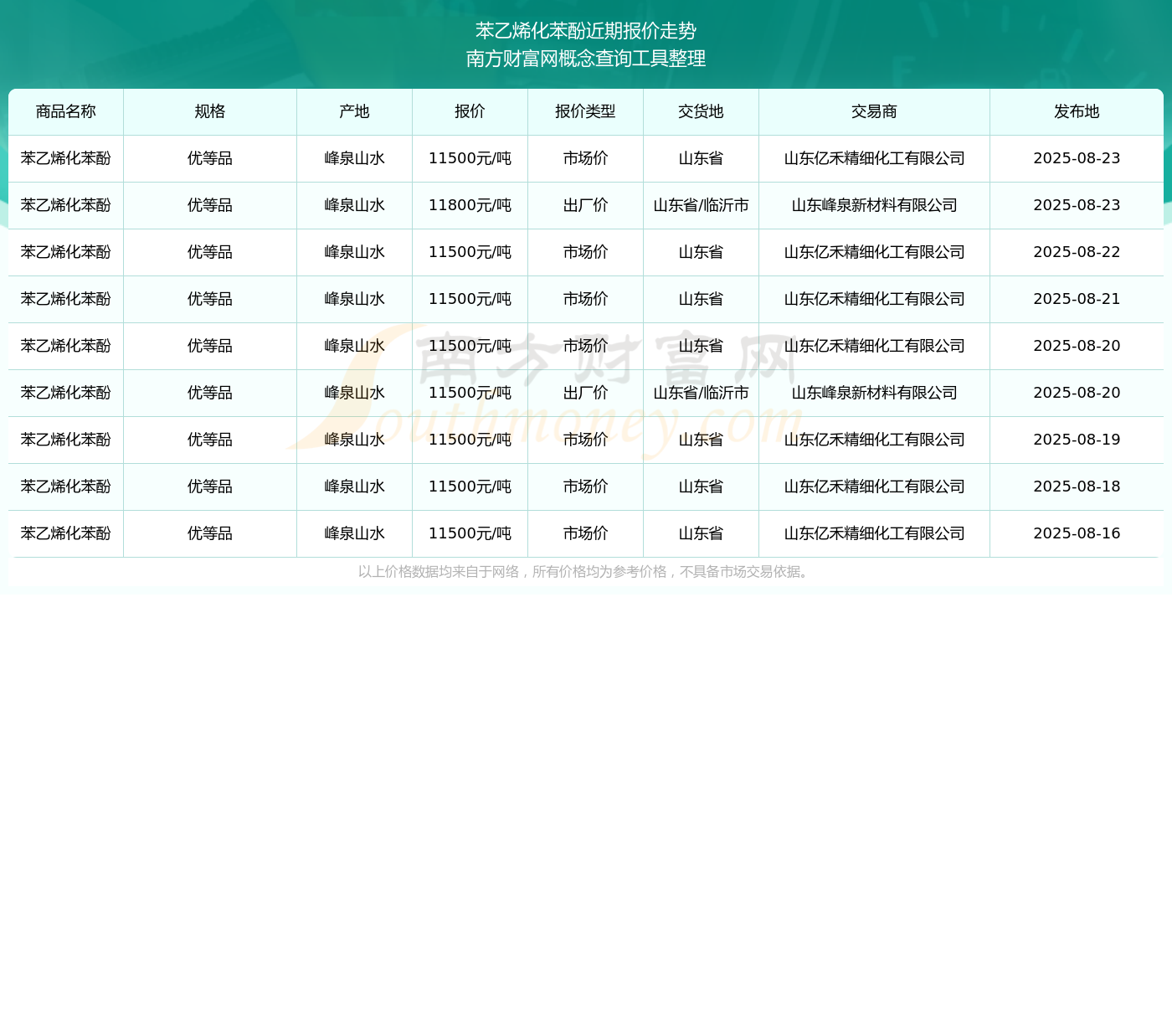Click 山东省/临沂市 in the 11800元 row
The height and width of the screenshot is (1009, 1172).
pyautogui.click(x=701, y=205)
